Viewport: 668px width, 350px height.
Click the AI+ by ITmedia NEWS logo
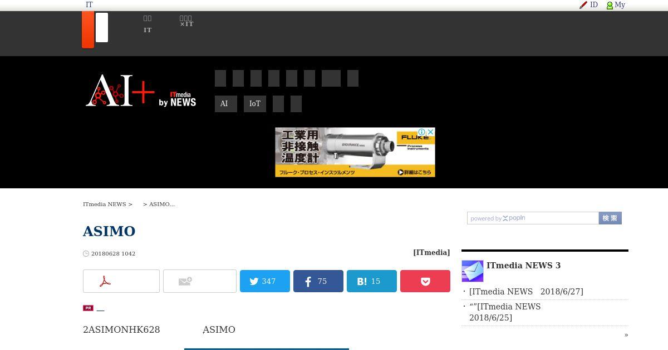[x=141, y=90]
